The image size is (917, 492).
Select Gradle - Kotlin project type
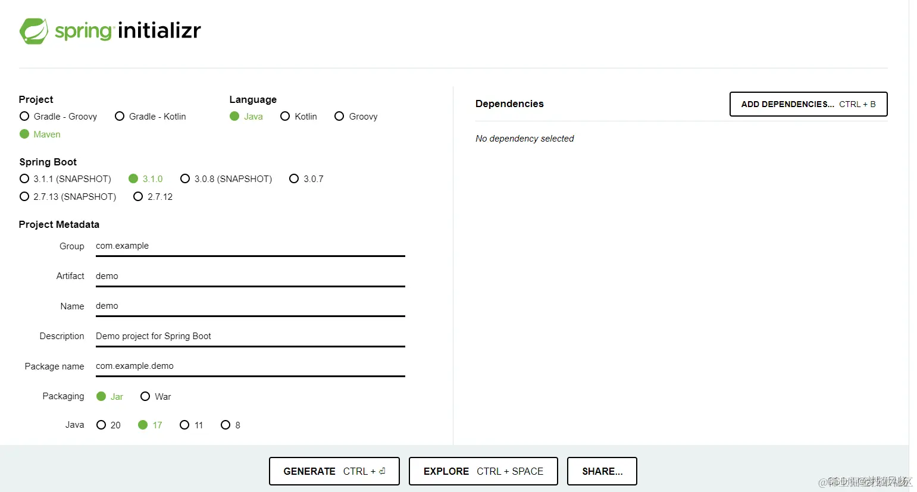point(151,117)
